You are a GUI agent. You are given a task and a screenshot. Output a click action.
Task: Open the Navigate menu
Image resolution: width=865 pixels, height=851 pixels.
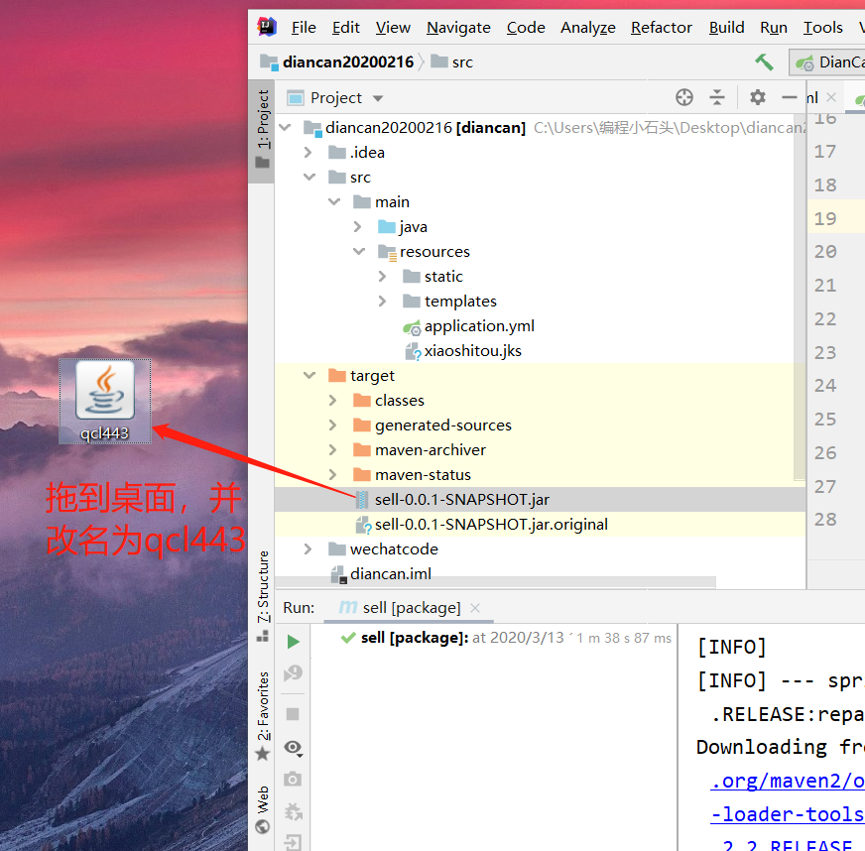pyautogui.click(x=458, y=27)
